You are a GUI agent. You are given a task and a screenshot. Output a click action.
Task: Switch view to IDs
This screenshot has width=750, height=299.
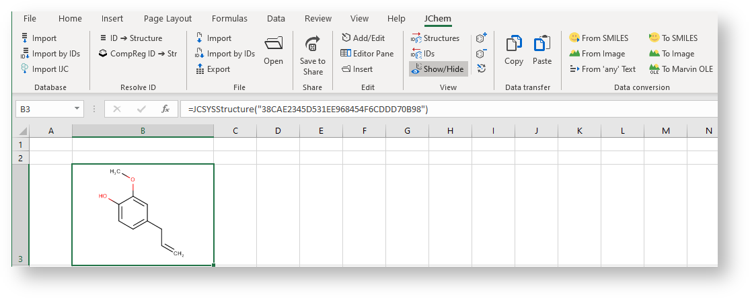click(423, 54)
